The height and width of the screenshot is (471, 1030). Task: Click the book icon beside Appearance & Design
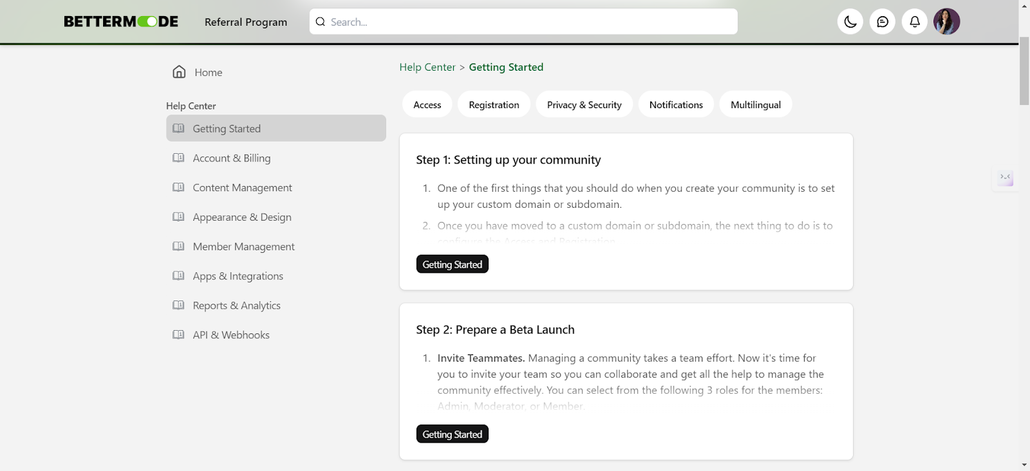(x=178, y=217)
